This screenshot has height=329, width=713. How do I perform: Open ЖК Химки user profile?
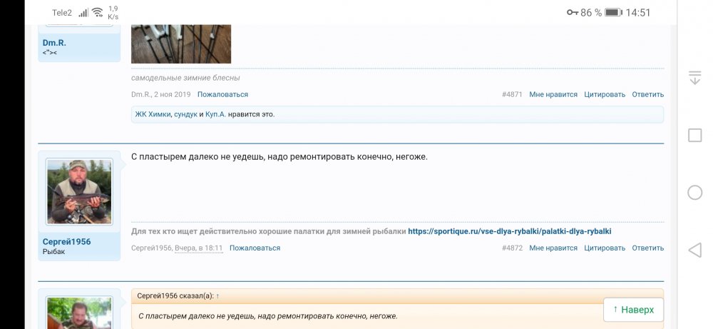(153, 114)
